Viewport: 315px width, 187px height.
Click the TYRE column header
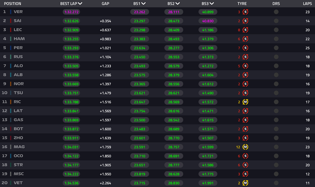tap(242, 4)
